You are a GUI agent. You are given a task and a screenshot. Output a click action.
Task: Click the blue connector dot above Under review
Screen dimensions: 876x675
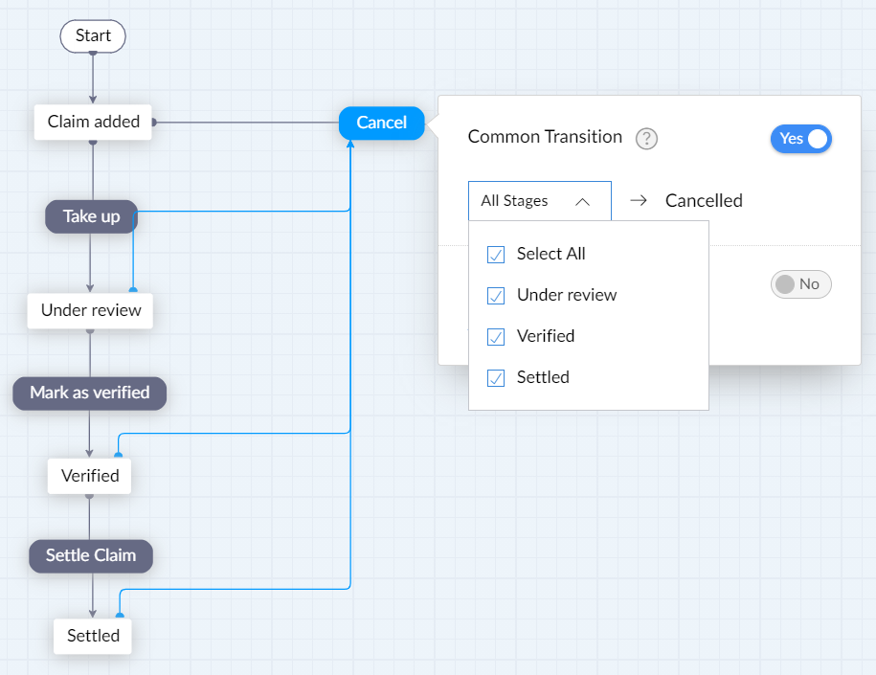point(132,289)
